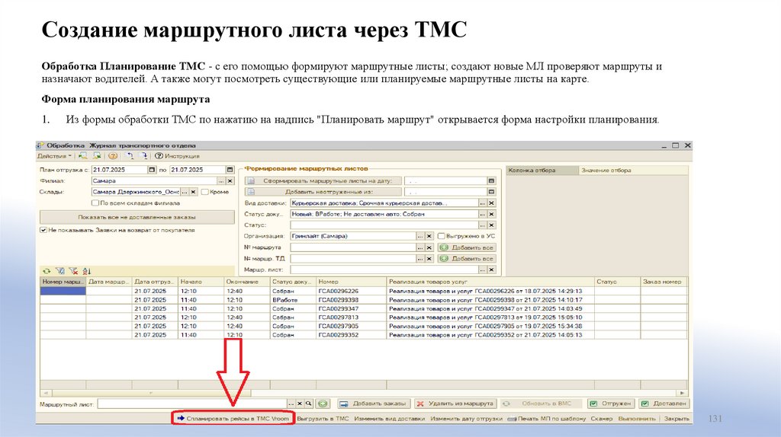Click the magnifier icon beside Маршрутный лист
The width and height of the screenshot is (781, 437).
coord(309,404)
